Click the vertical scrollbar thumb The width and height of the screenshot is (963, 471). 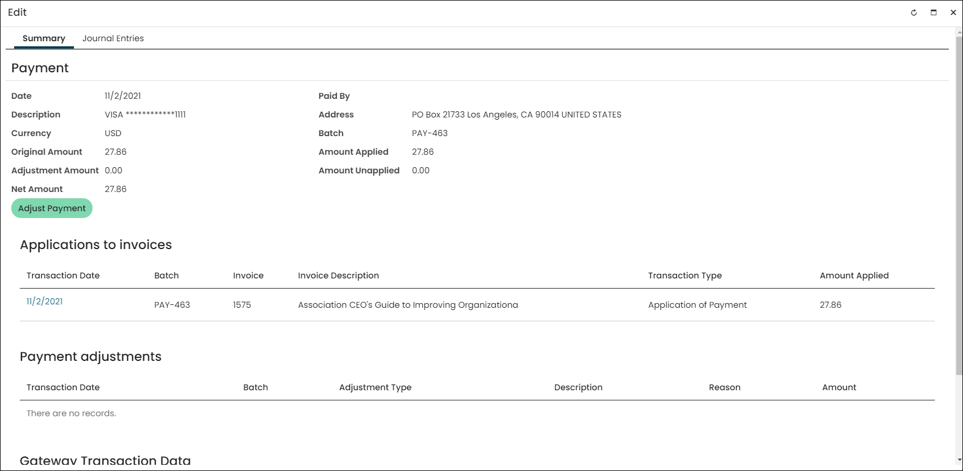click(959, 204)
